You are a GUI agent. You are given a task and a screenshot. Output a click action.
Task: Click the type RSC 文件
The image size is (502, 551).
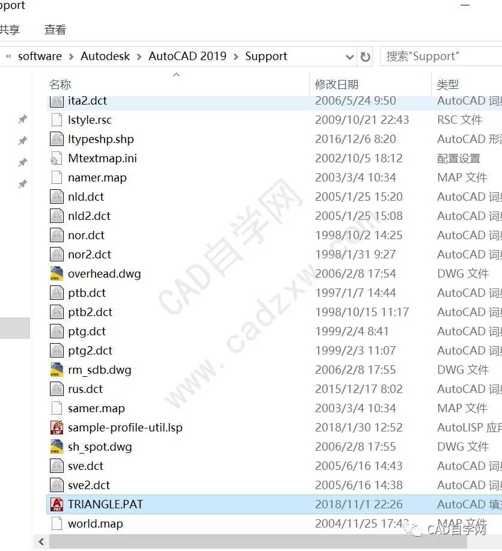coord(459,120)
